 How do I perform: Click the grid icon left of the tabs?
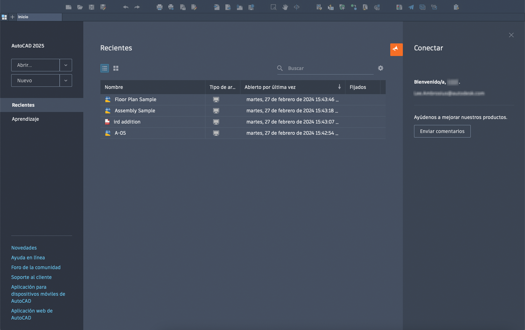pyautogui.click(x=4, y=17)
